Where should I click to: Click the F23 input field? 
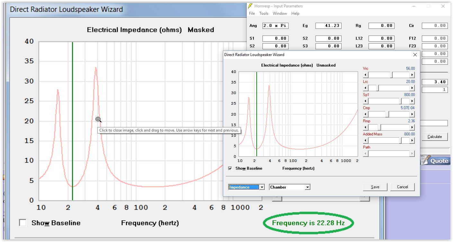pyautogui.click(x=435, y=46)
